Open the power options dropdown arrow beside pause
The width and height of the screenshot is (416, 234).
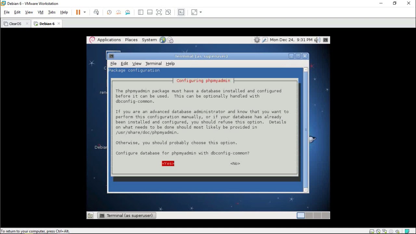pyautogui.click(x=85, y=12)
